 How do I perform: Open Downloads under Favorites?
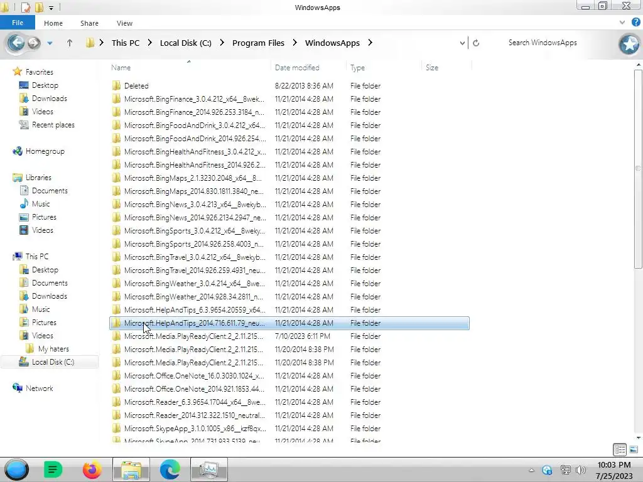(x=49, y=99)
